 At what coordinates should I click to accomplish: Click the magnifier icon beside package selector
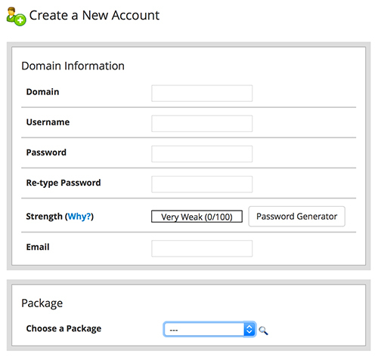point(263,331)
